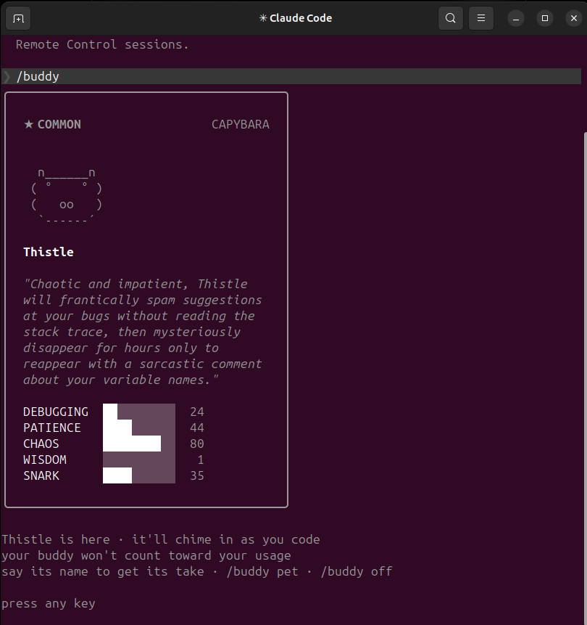Minimize the Claude Code window

tap(516, 18)
